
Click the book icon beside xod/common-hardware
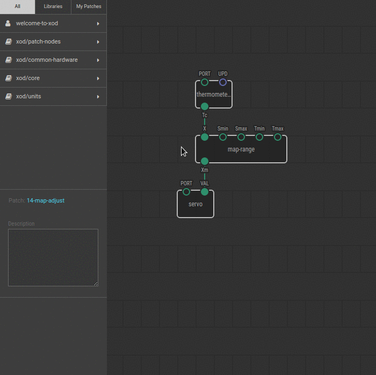[8, 60]
